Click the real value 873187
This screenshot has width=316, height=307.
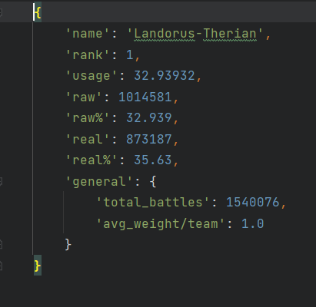click(149, 140)
